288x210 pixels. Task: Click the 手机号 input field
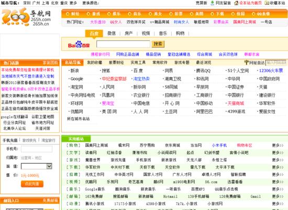point(37,149)
